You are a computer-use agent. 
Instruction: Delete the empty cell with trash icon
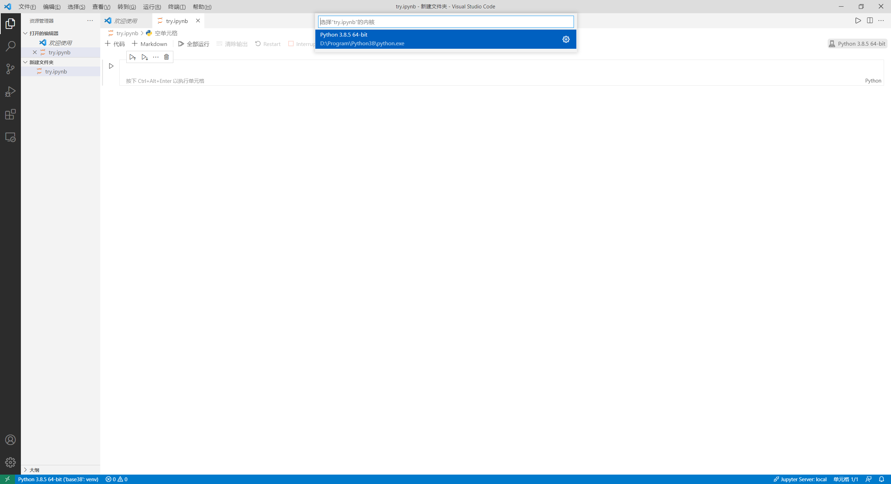pyautogui.click(x=166, y=57)
